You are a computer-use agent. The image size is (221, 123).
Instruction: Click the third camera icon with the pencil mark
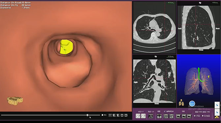click(189, 116)
